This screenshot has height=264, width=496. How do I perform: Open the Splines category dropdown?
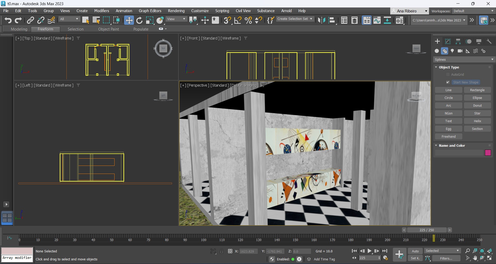tap(464, 59)
